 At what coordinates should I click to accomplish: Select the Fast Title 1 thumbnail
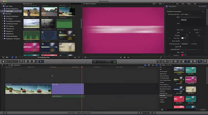tap(191, 70)
